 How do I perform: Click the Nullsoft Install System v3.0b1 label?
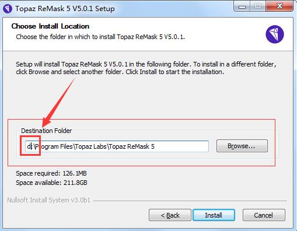pos(49,200)
